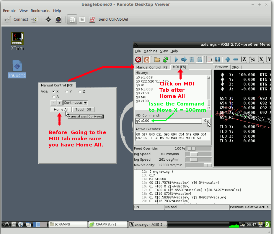This screenshot has height=234, width=274.
Task: Open a G-code file in AXIS
Action: point(157,60)
